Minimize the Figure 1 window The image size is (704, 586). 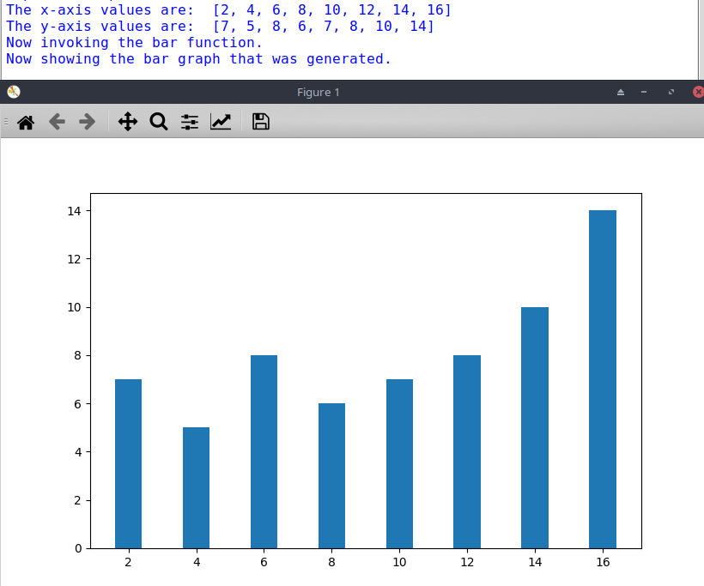644,92
